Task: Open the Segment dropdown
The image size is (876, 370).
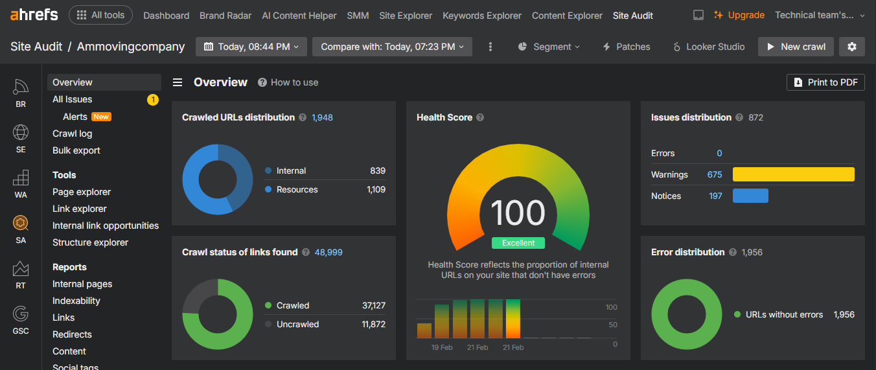Action: [x=549, y=47]
